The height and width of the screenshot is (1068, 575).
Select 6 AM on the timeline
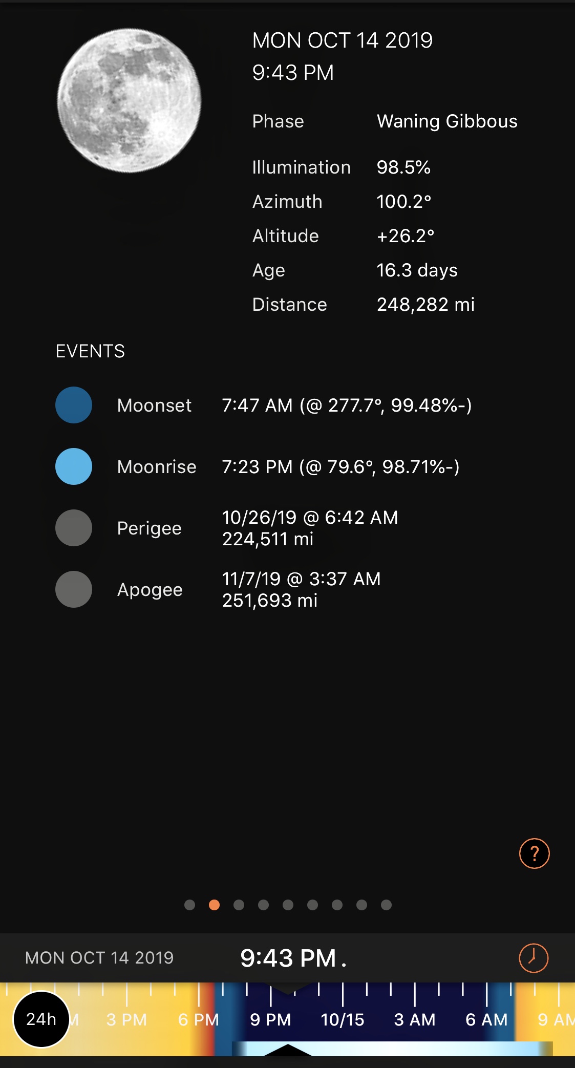tap(486, 1019)
